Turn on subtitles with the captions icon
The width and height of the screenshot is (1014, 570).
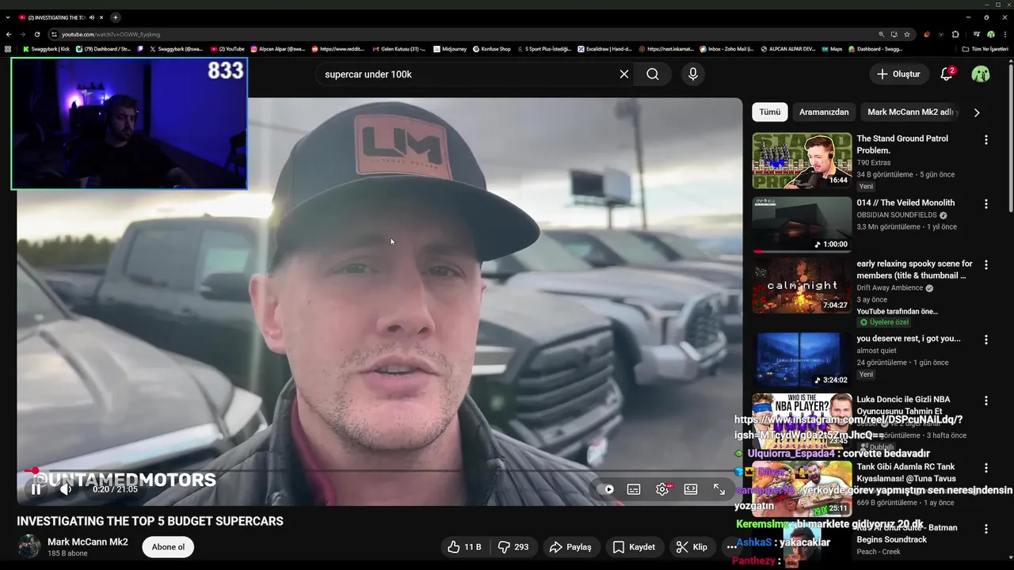coord(634,489)
